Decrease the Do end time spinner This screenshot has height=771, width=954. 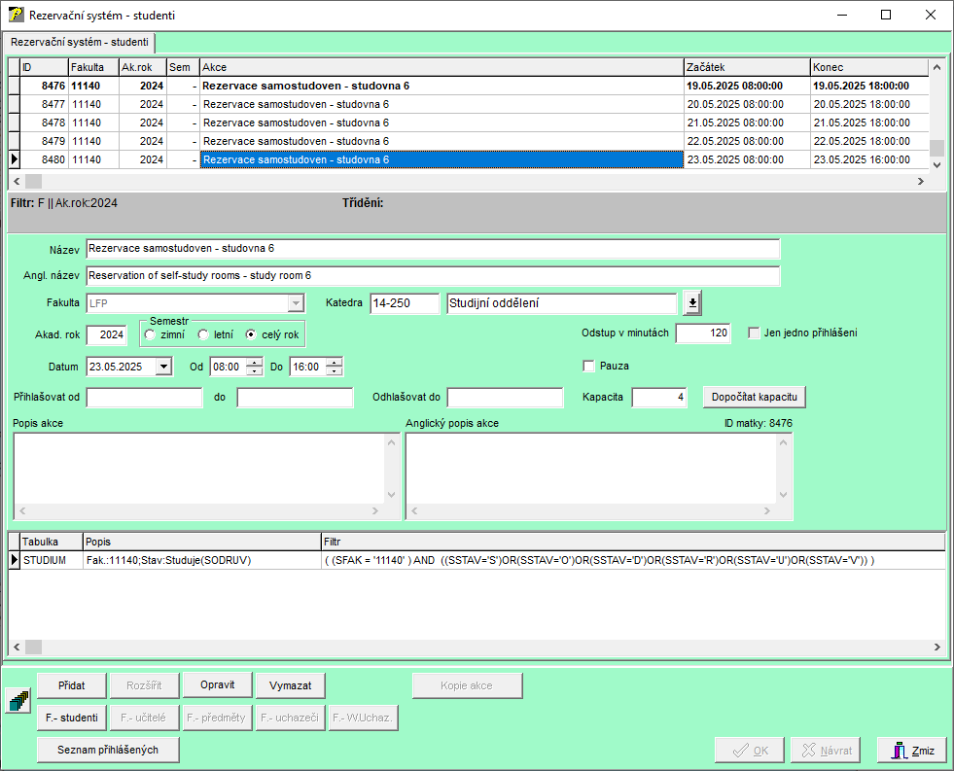[x=334, y=371]
